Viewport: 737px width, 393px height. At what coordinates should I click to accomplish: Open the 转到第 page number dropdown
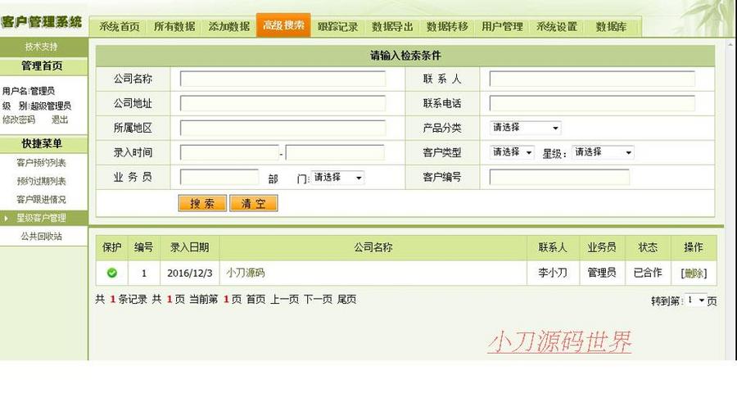coord(695,300)
